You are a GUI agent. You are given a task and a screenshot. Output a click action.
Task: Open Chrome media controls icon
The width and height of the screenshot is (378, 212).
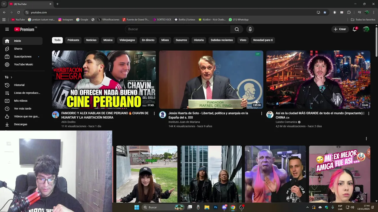(359, 12)
